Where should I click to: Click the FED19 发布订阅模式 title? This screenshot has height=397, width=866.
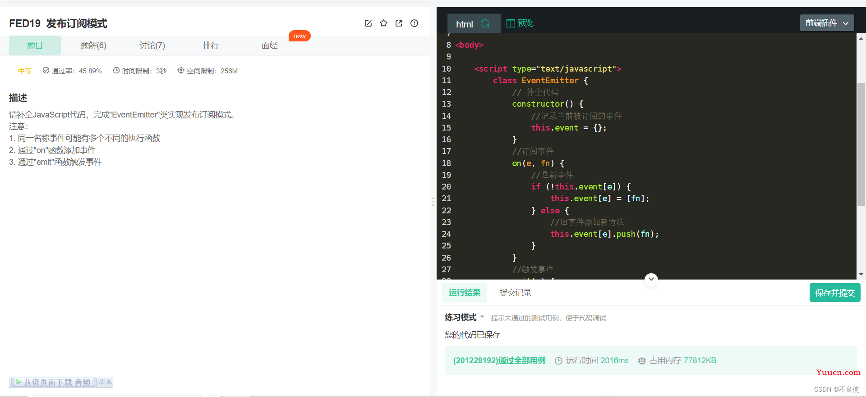pyautogui.click(x=58, y=23)
